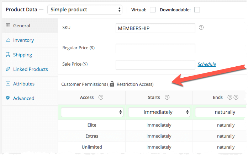Open the Simple product type dropdown

(85, 10)
